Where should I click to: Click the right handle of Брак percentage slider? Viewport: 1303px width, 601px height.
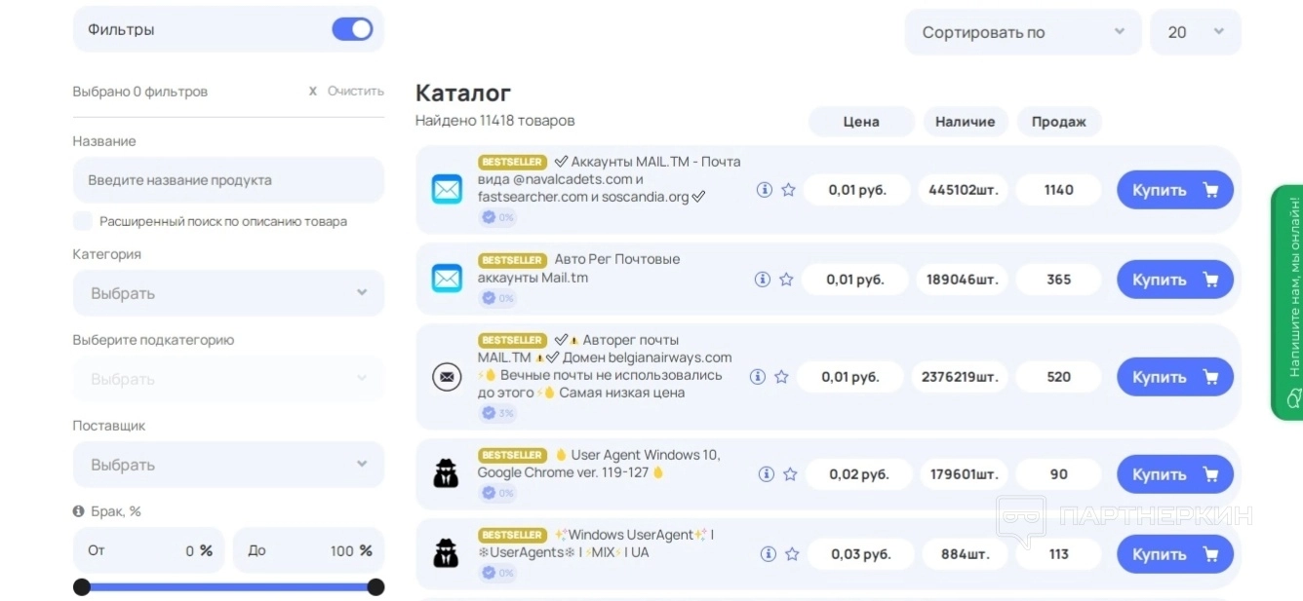point(375,586)
